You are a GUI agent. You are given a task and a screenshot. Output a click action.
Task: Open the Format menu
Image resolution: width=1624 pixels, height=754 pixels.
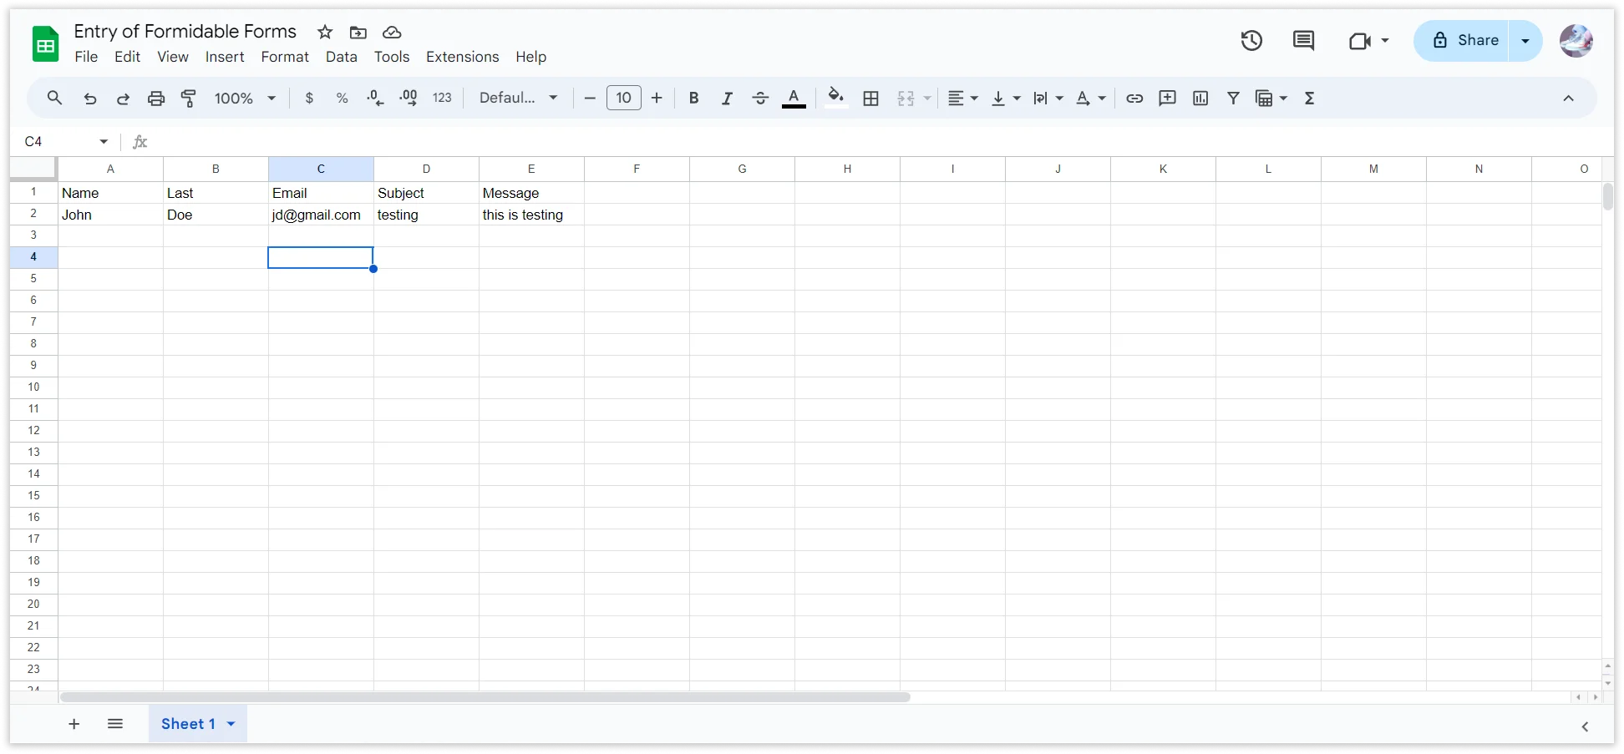(x=284, y=57)
